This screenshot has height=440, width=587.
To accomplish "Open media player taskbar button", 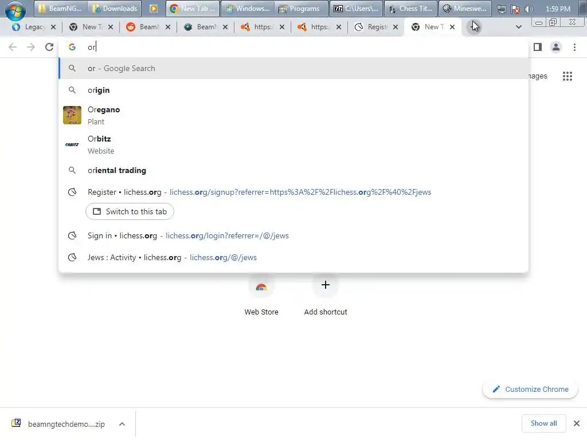I will click(154, 9).
